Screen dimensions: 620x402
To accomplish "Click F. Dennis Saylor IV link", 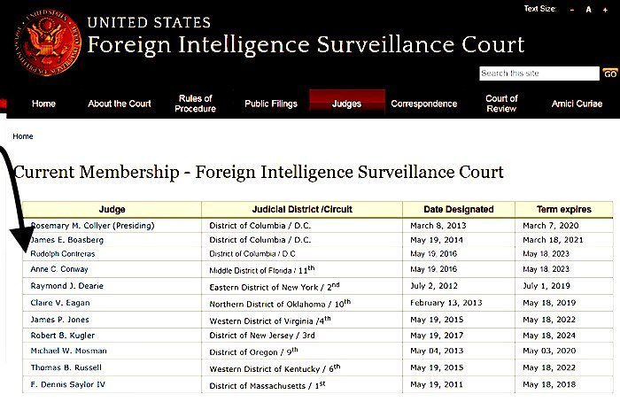I will [68, 384].
